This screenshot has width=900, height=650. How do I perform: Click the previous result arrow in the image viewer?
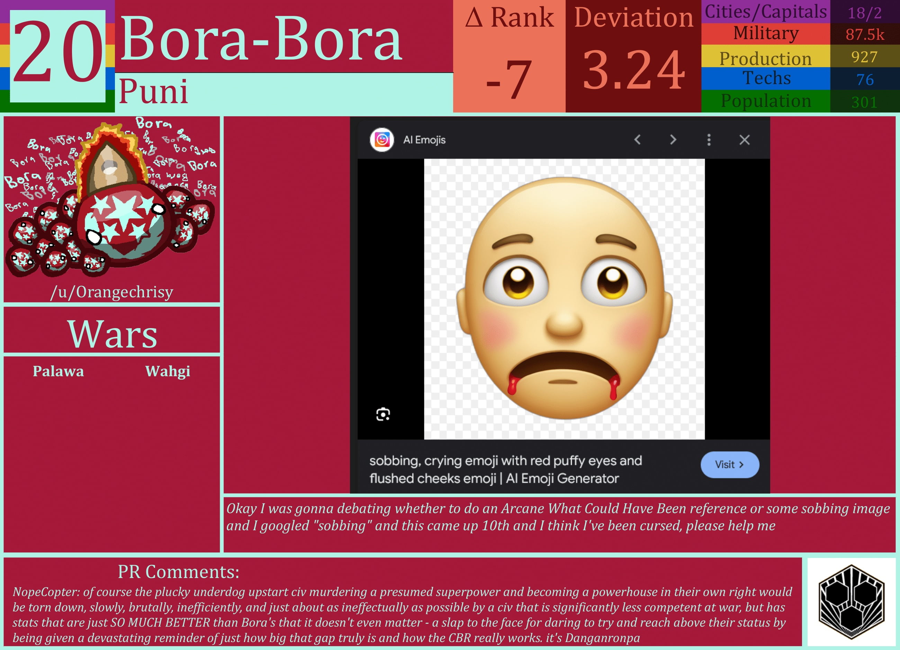pos(638,140)
